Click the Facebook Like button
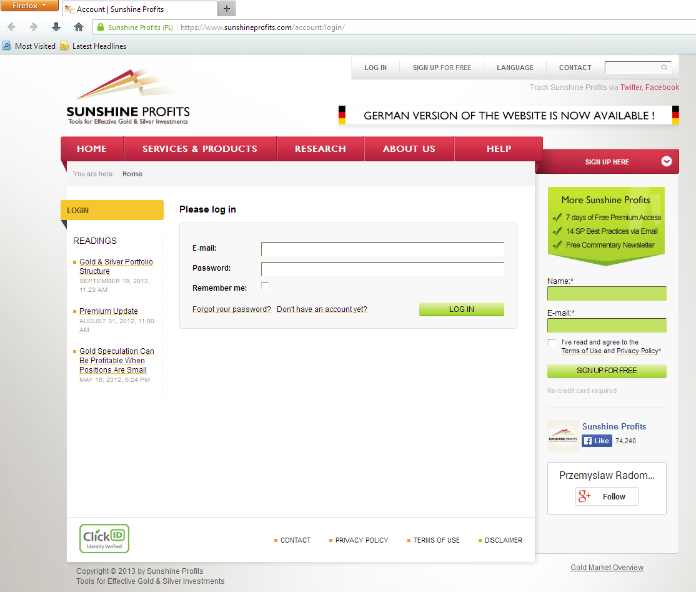 click(x=597, y=441)
